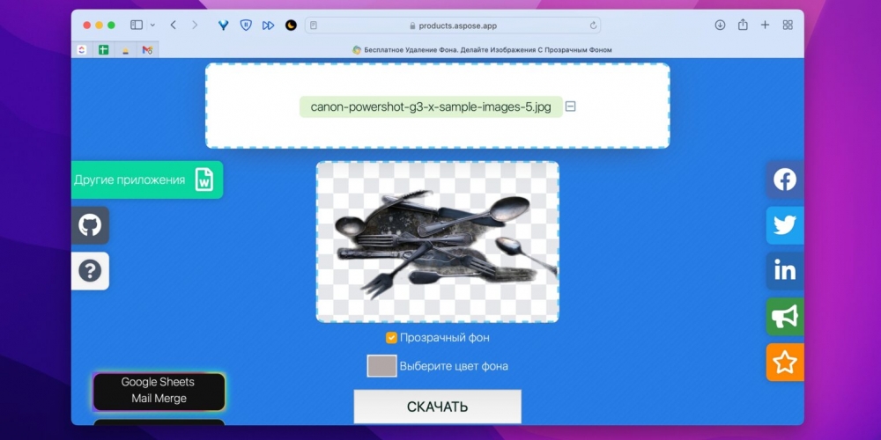Switch to the green Sheets pinned tab
881x440 pixels.
103,50
